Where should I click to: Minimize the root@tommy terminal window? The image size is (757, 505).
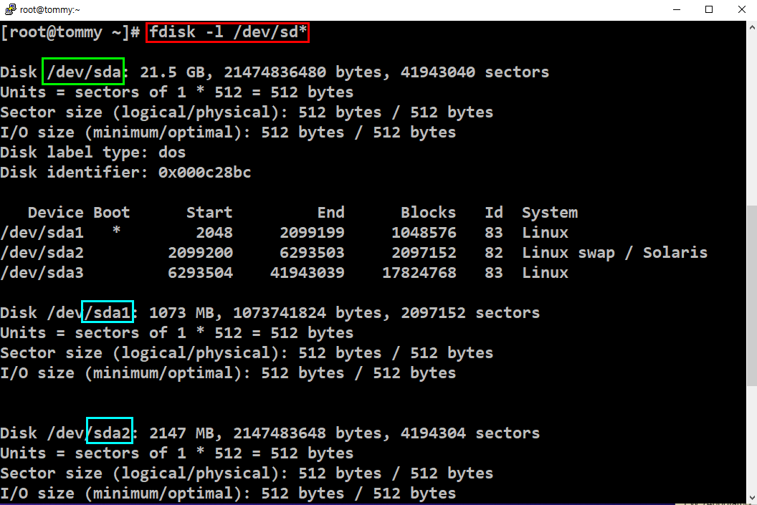677,9
